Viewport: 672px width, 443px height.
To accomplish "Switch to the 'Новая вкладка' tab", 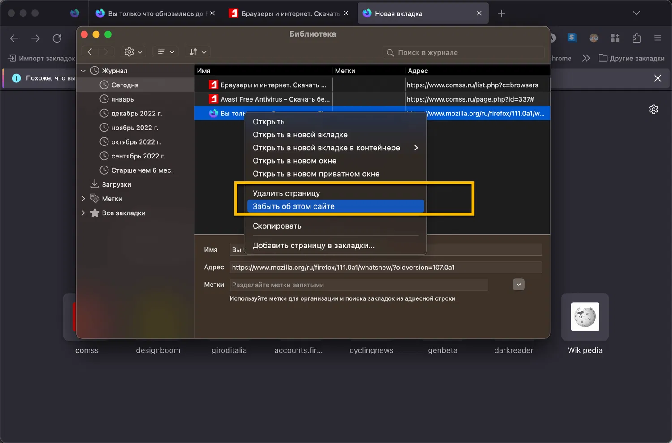I will click(x=423, y=13).
